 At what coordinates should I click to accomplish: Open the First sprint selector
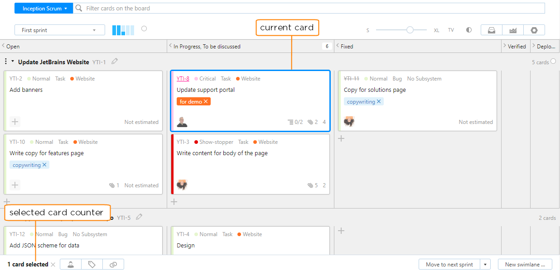(59, 30)
